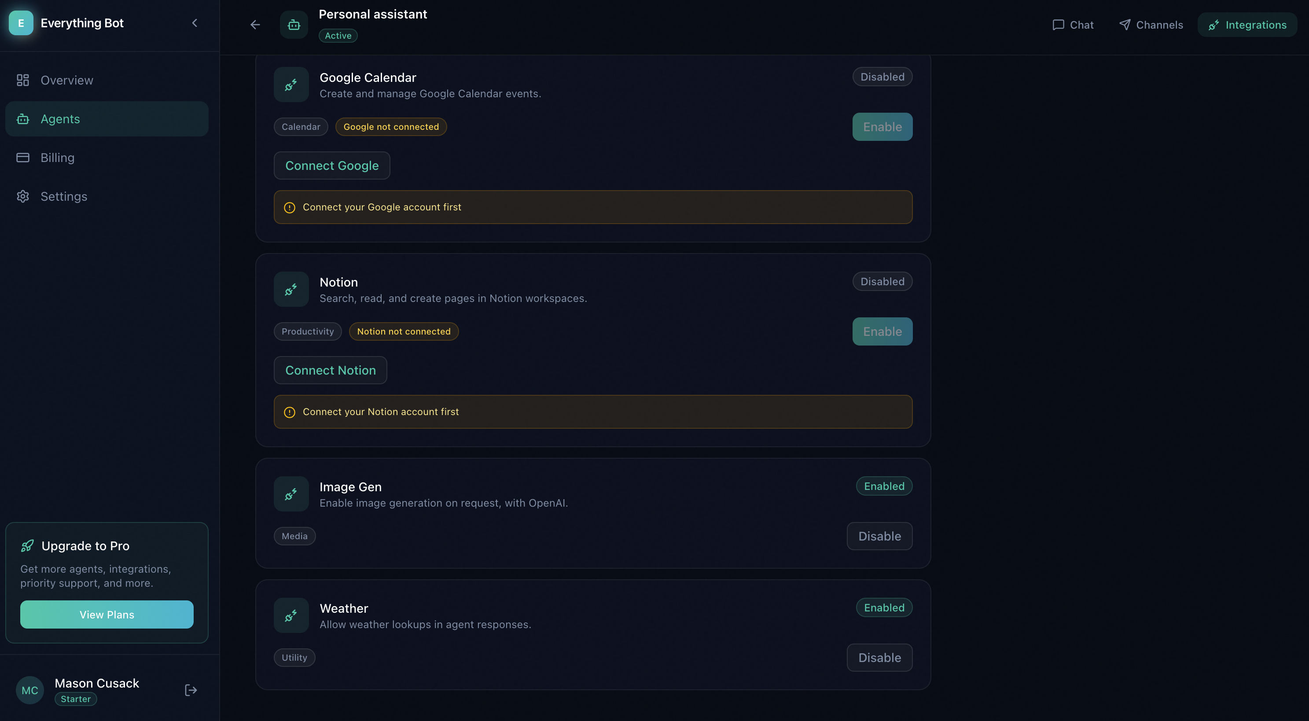Click the Upgrade to Pro rocket icon
The image size is (1309, 721).
(x=27, y=546)
